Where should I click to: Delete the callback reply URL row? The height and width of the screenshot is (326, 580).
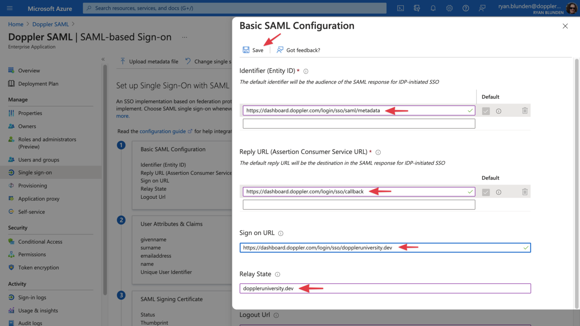525,192
